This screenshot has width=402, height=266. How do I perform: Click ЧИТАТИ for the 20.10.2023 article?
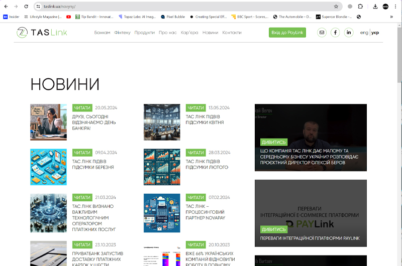195,245
